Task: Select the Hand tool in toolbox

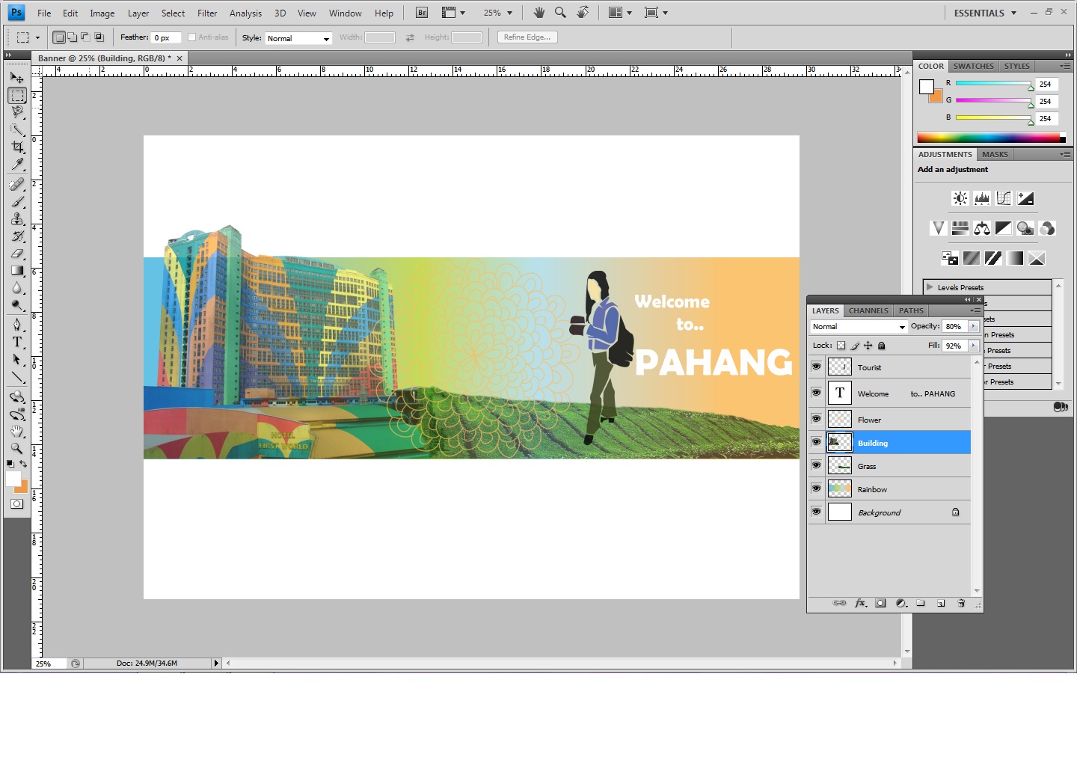Action: coord(17,431)
